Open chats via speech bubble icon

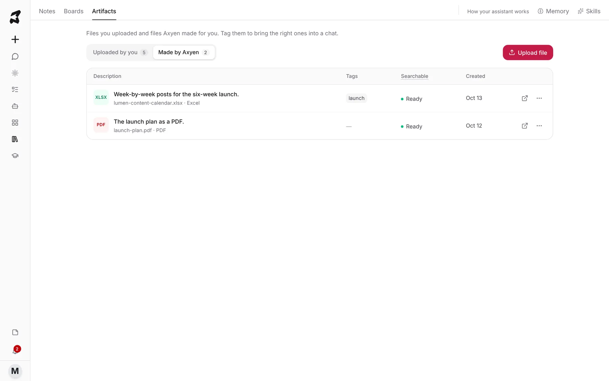(15, 56)
